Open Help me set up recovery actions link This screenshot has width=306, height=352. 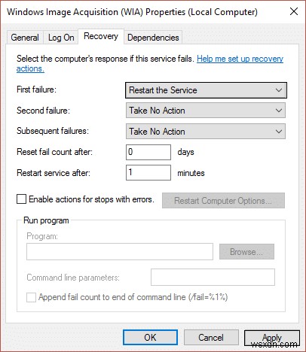[150, 63]
